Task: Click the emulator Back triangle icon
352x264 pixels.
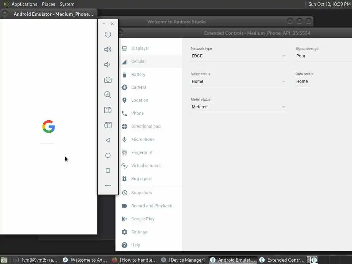Action: (x=108, y=140)
